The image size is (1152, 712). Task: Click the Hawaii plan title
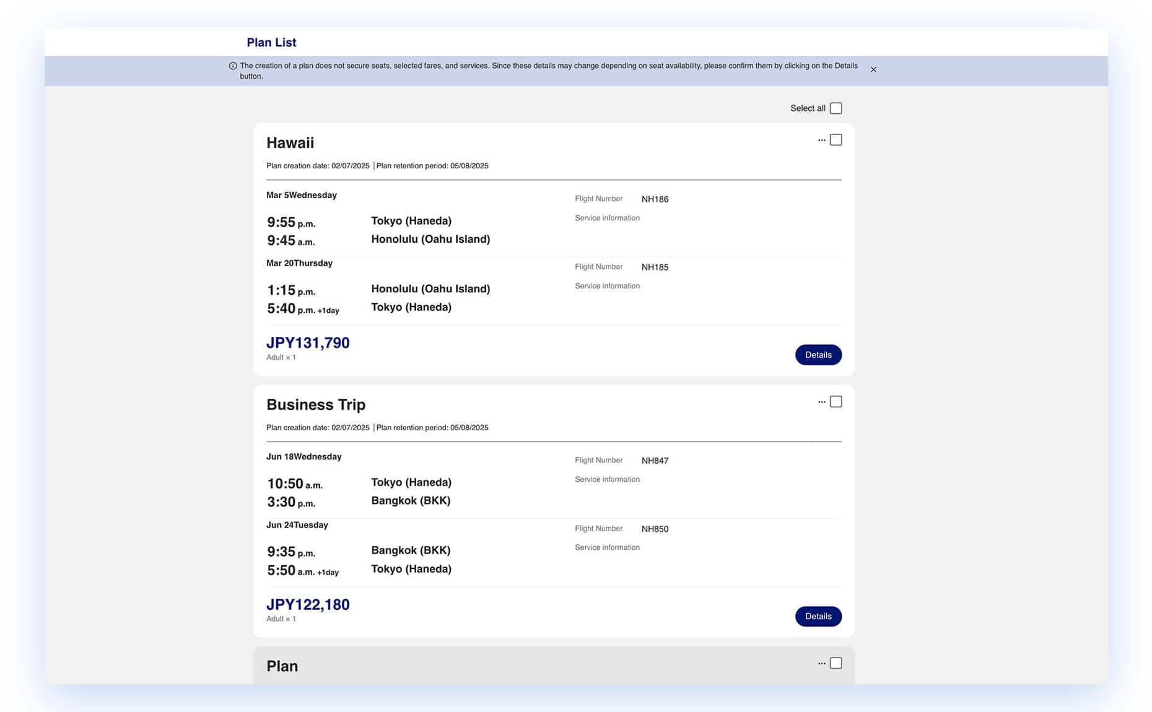(290, 143)
